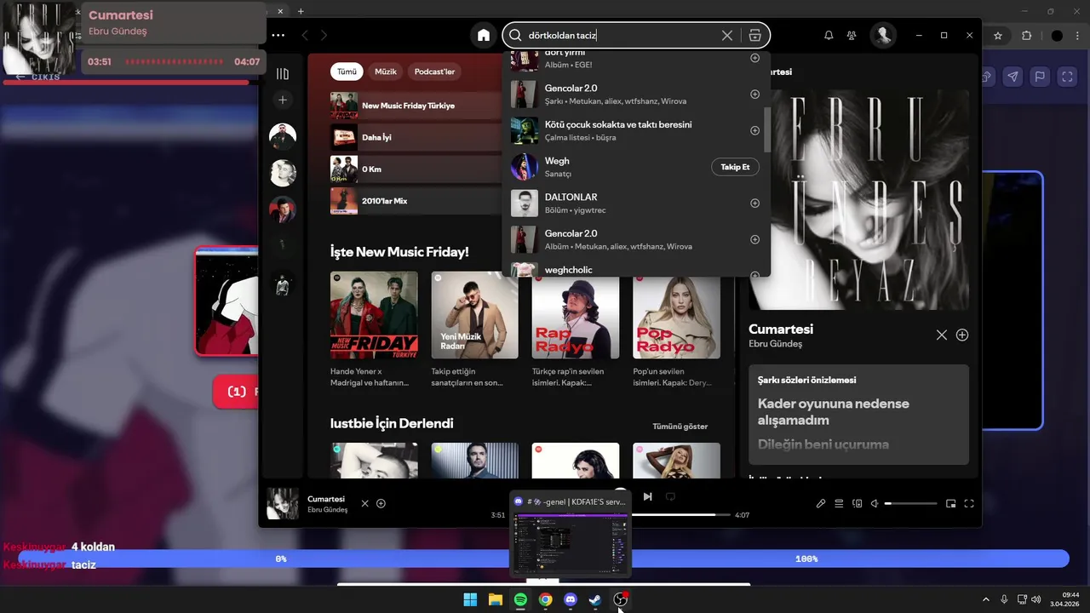Expand Your Library sidebar icon
Screen dimensions: 1090x613
[283, 74]
